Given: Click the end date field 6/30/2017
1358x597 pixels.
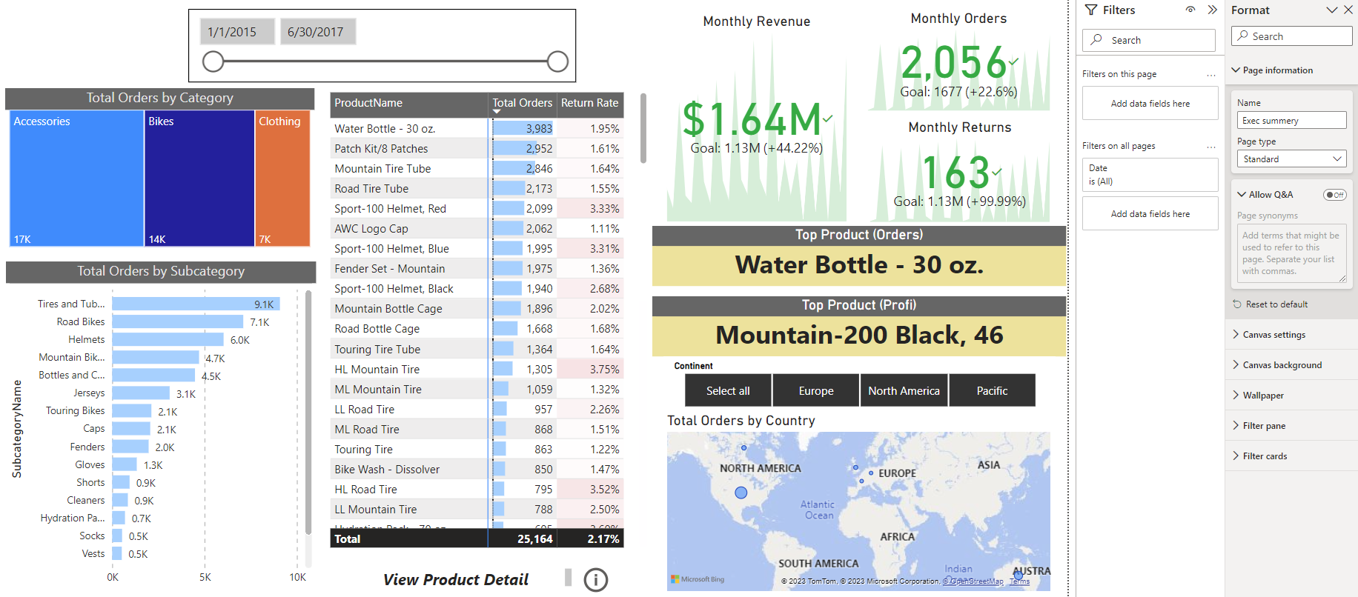Looking at the screenshot, I should point(318,32).
